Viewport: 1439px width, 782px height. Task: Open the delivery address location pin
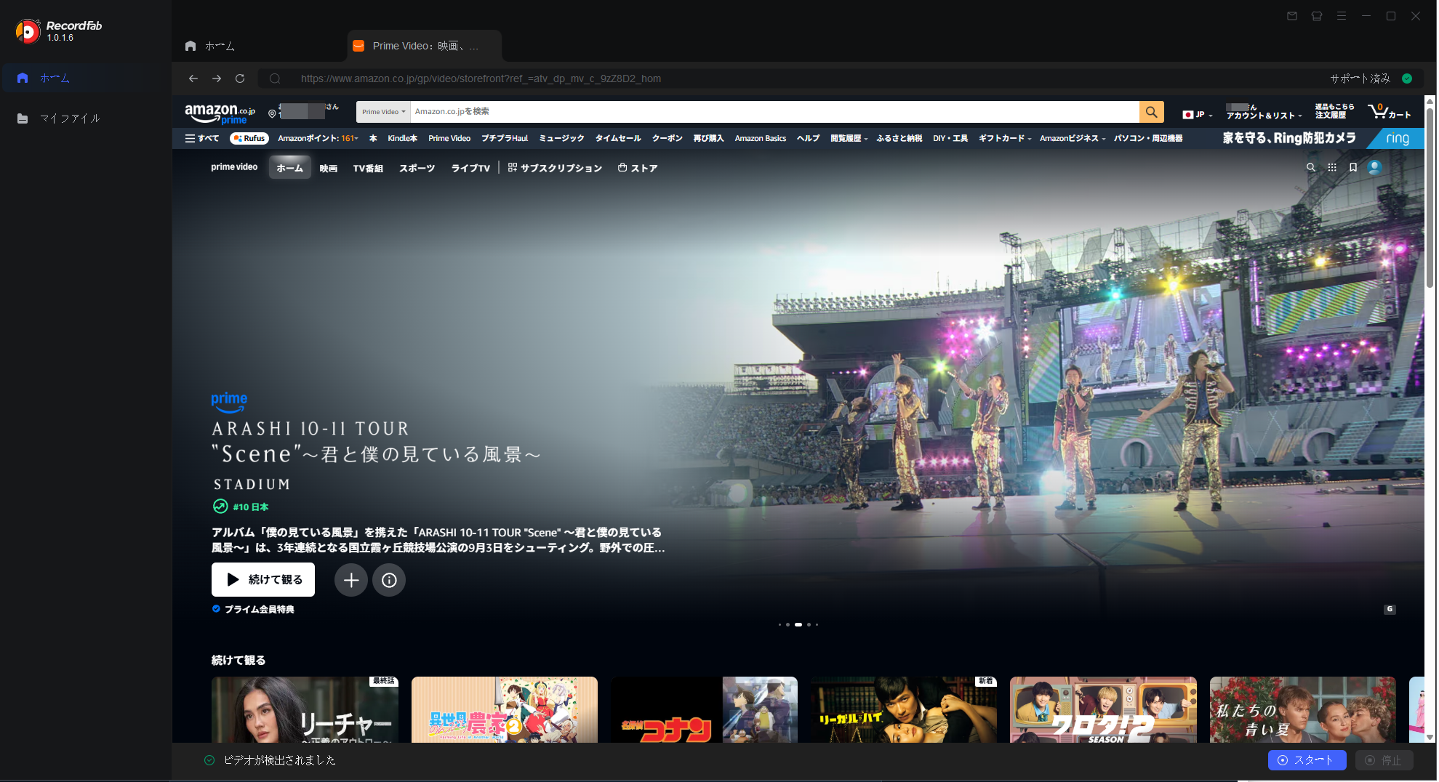click(272, 113)
